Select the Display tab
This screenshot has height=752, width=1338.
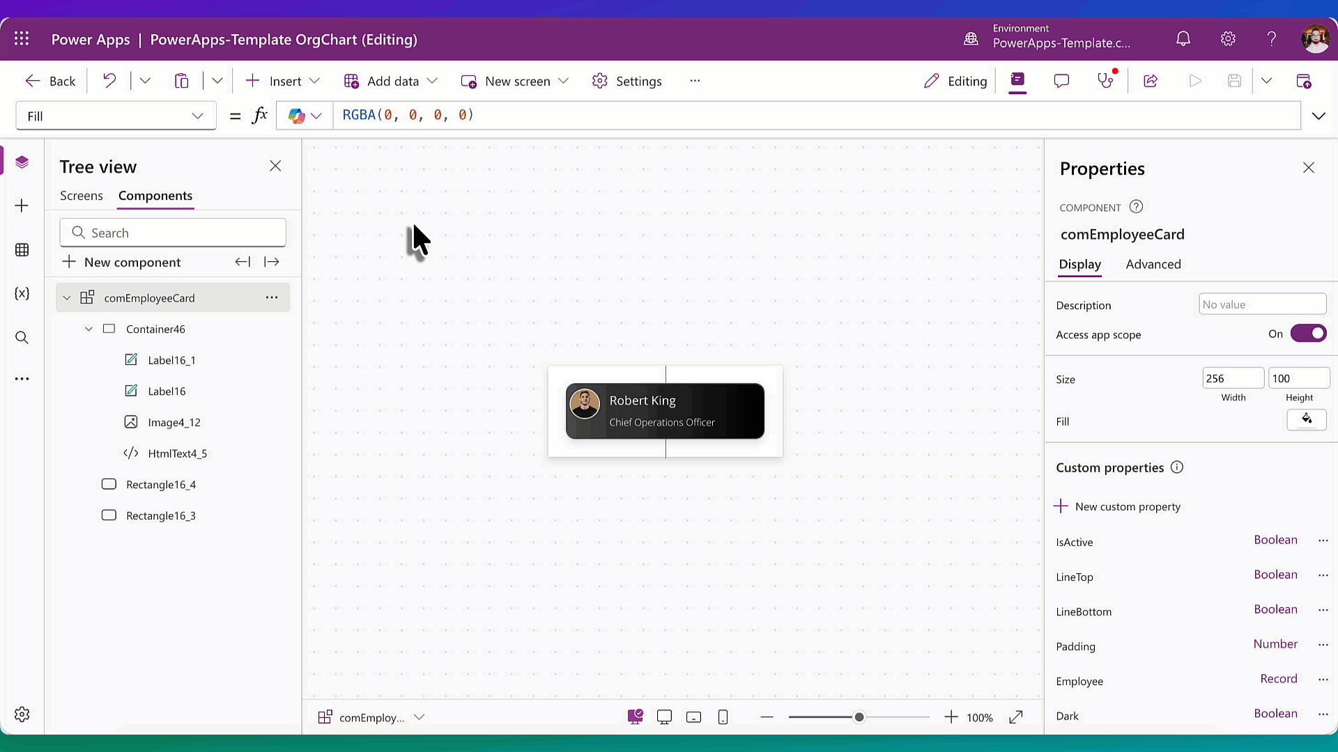(x=1079, y=264)
